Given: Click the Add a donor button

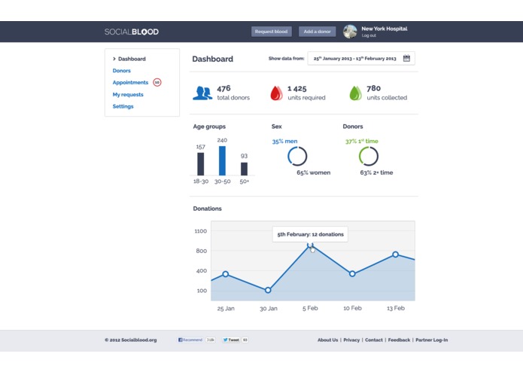Looking at the screenshot, I should pos(318,32).
